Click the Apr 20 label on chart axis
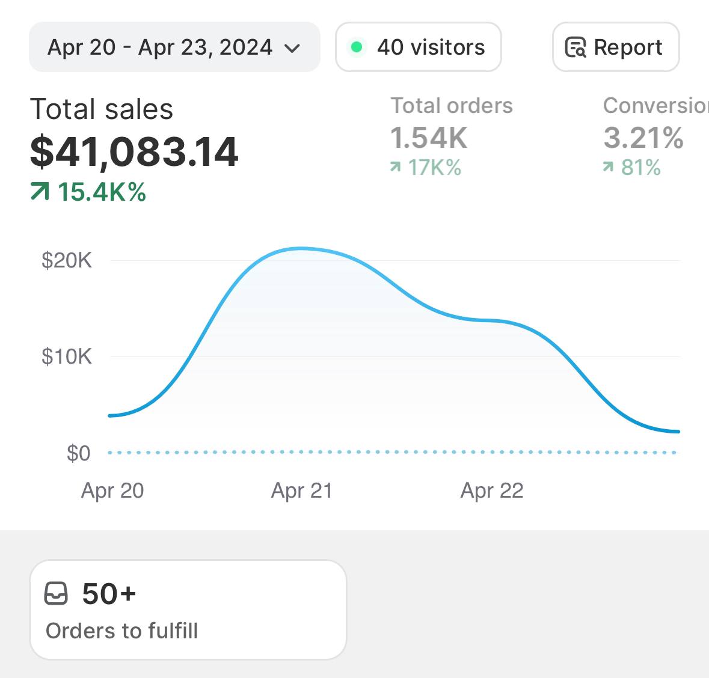 tap(112, 490)
